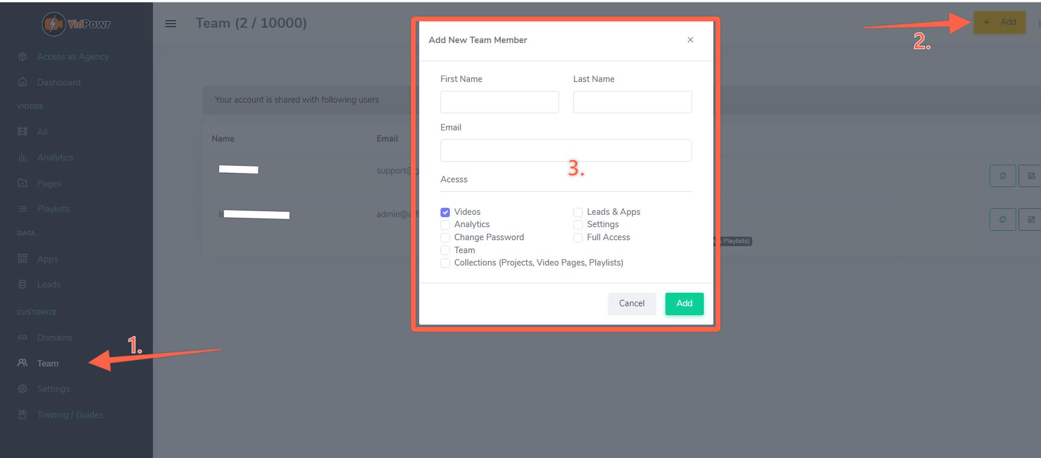Click the Team people icon
Viewport: 1041px width, 458px height.
coord(22,363)
